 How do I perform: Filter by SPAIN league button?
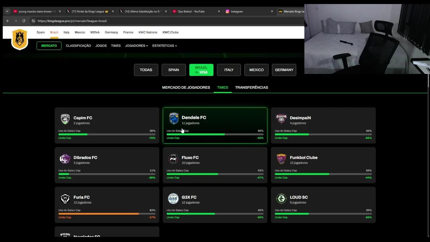tap(174, 70)
